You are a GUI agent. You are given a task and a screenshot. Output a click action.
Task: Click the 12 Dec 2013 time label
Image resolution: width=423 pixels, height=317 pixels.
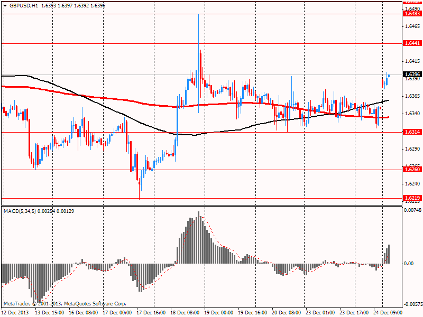pyautogui.click(x=15, y=312)
